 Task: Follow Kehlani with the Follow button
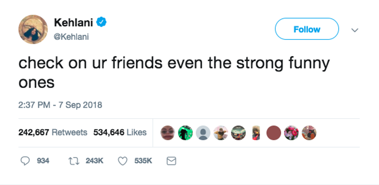307,29
